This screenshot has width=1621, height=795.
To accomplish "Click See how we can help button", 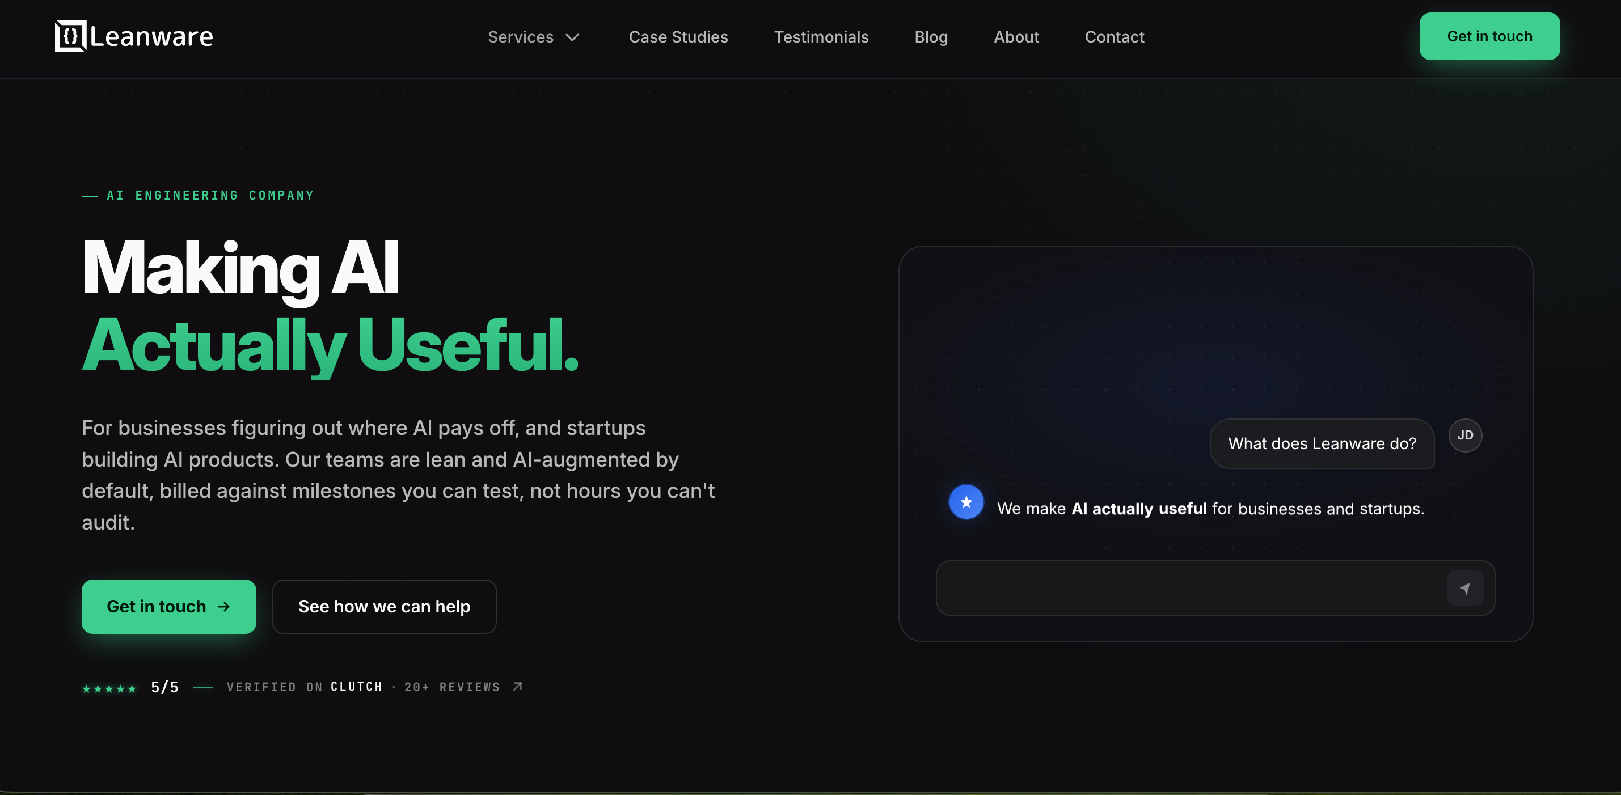I will pyautogui.click(x=384, y=606).
